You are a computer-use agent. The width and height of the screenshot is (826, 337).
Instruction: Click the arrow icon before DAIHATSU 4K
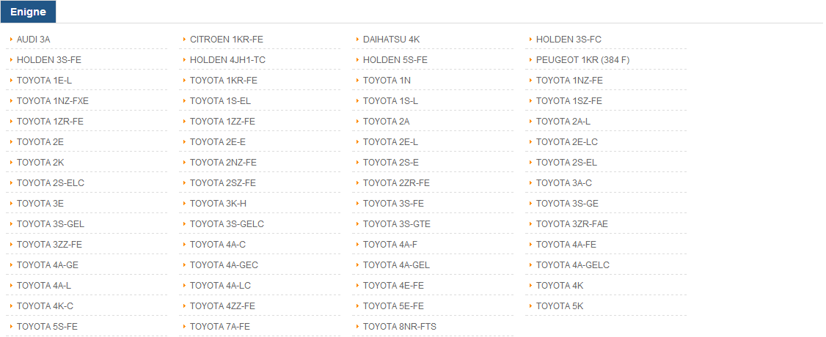tap(357, 39)
